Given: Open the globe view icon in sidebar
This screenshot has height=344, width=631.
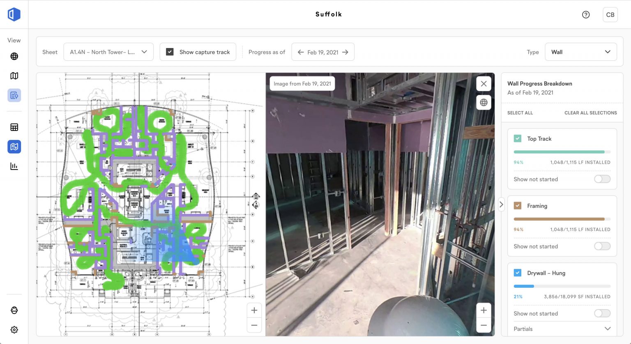Looking at the screenshot, I should (14, 56).
